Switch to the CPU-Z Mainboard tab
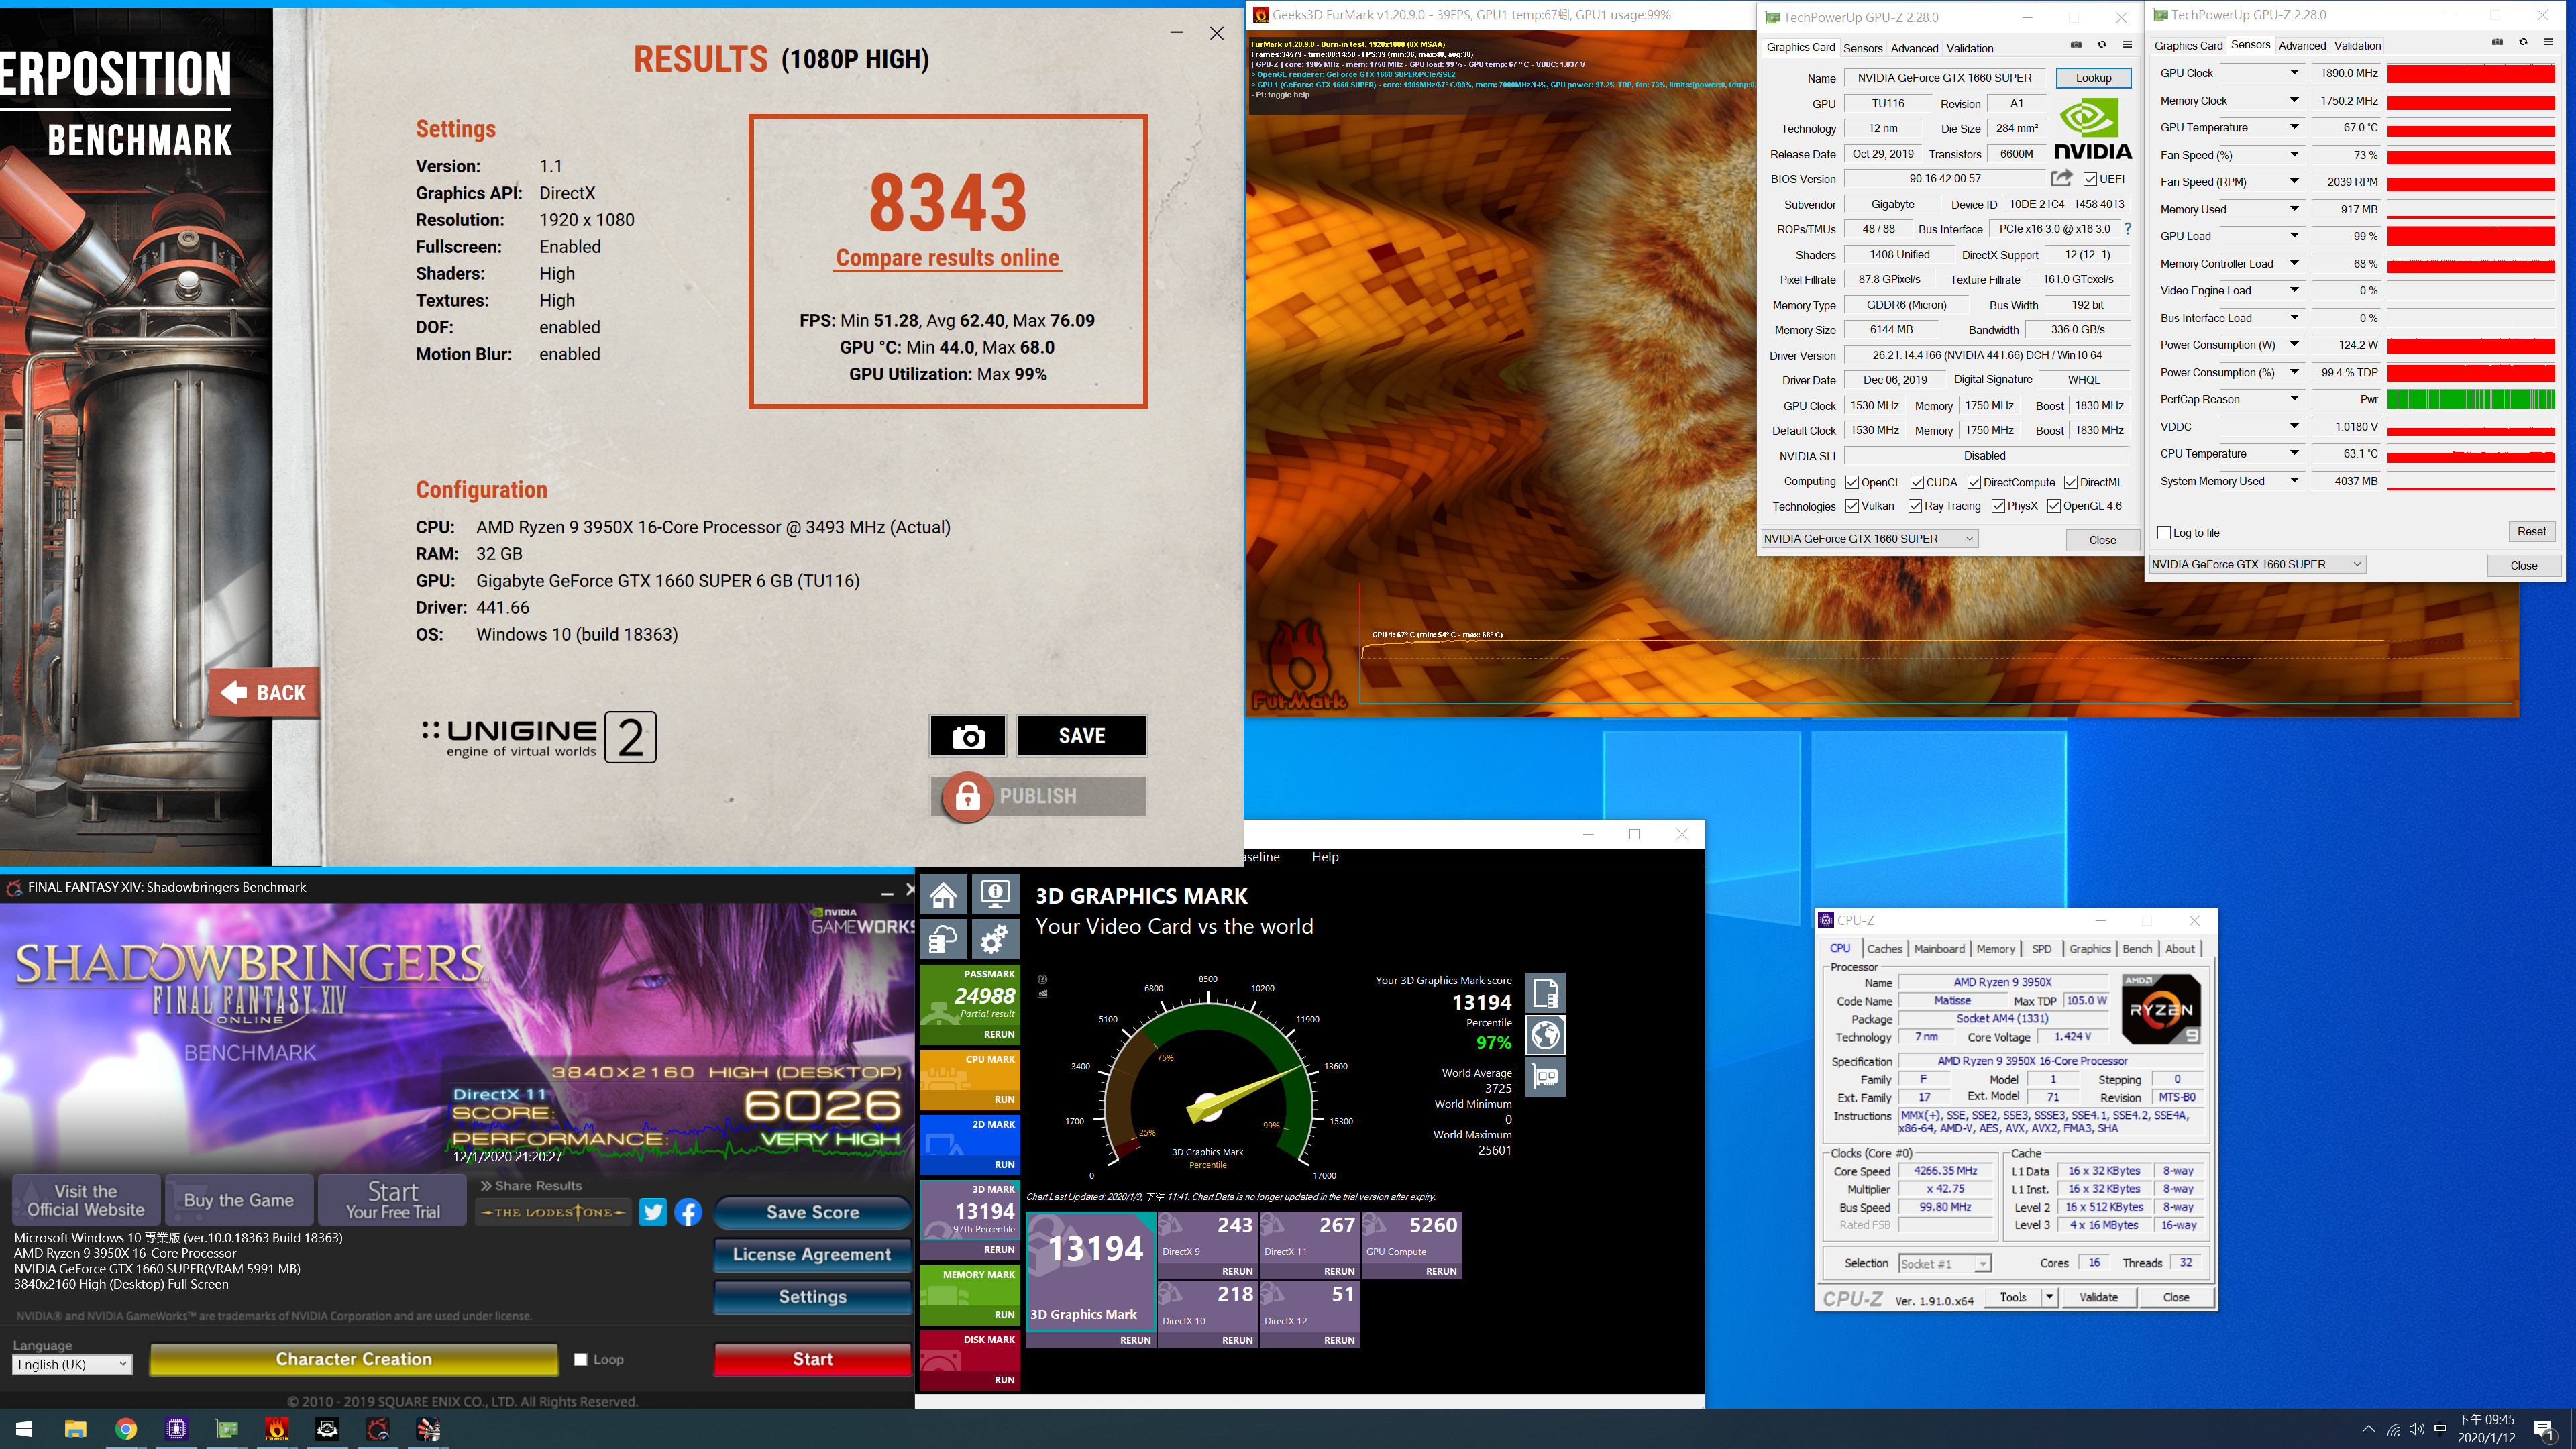Screen dimensions: 2576x1449 (1939, 949)
